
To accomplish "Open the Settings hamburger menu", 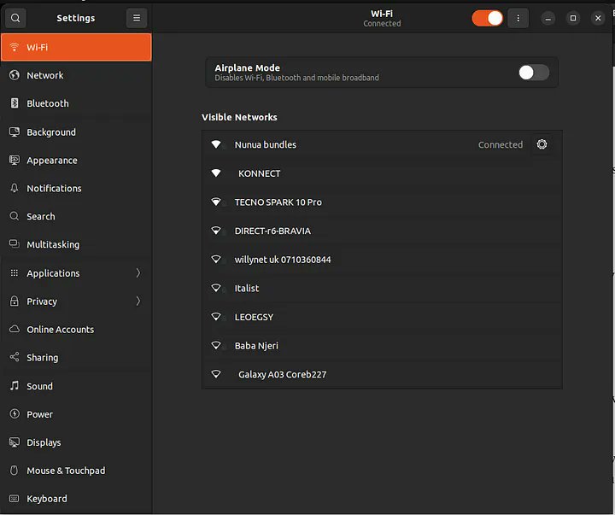I will tap(137, 18).
